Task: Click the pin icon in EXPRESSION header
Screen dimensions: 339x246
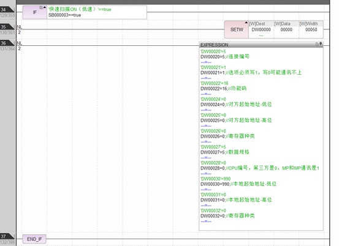Action: [x=321, y=44]
